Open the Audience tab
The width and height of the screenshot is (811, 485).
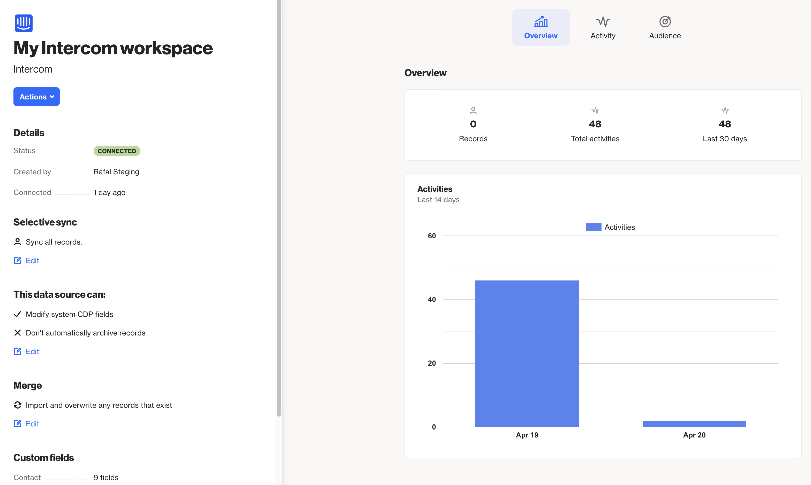tap(665, 27)
